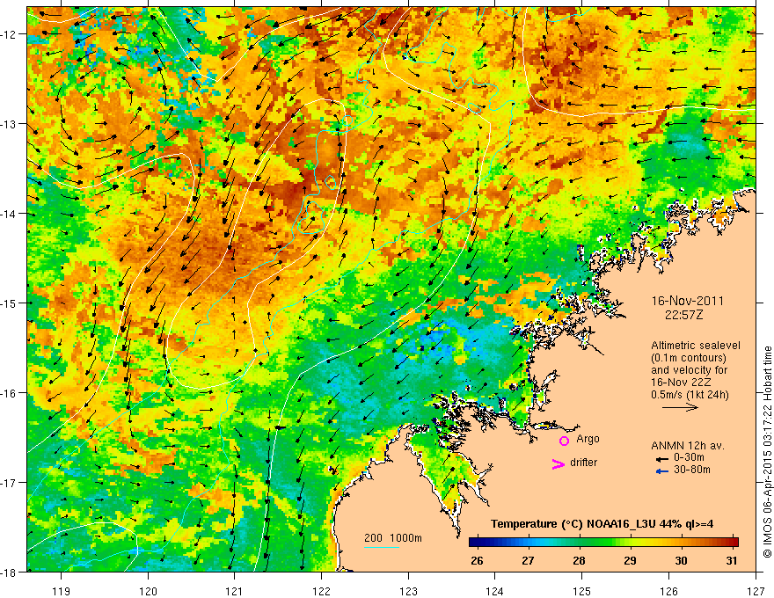Click the -15 latitude axis label
The image size is (774, 598).
click(x=10, y=303)
